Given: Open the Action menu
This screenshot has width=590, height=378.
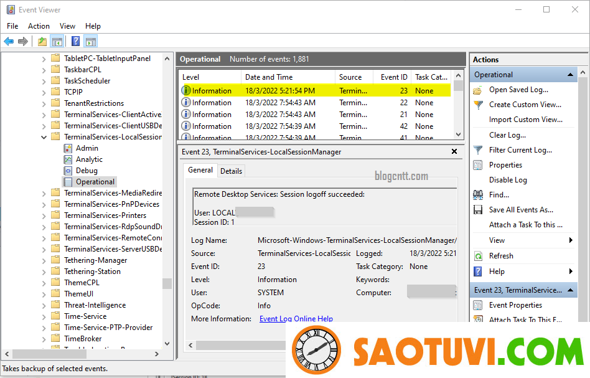Looking at the screenshot, I should (39, 26).
